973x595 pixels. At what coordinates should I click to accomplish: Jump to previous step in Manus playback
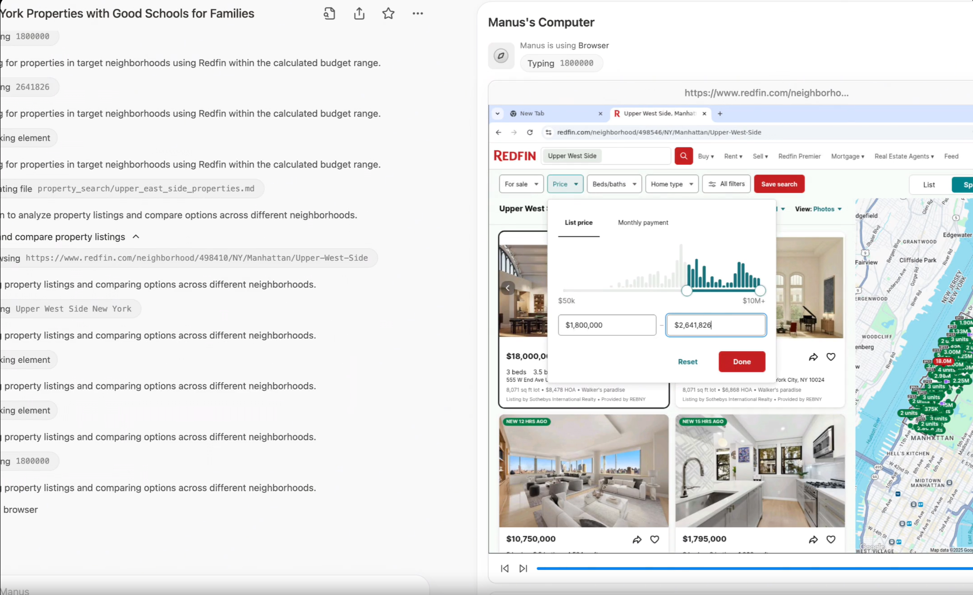click(505, 568)
